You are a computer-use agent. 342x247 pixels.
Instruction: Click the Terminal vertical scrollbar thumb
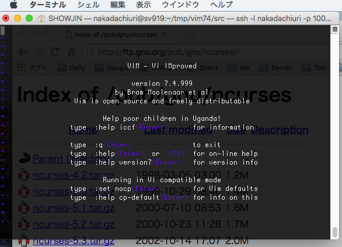(x=335, y=232)
